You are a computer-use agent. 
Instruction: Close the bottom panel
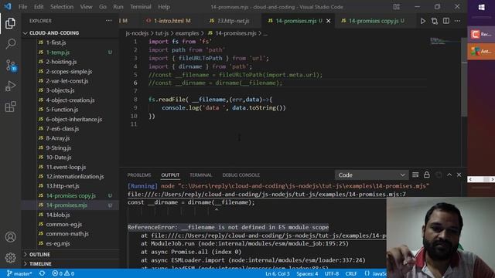tap(459, 175)
